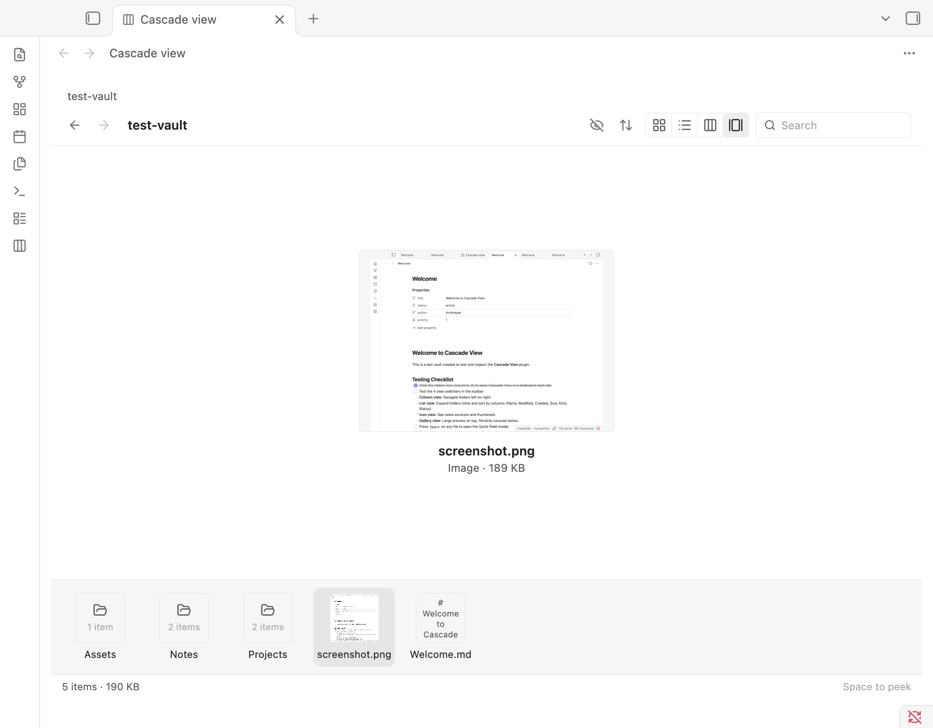933x728 pixels.
Task: Go back in tab history
Action: pyautogui.click(x=64, y=53)
